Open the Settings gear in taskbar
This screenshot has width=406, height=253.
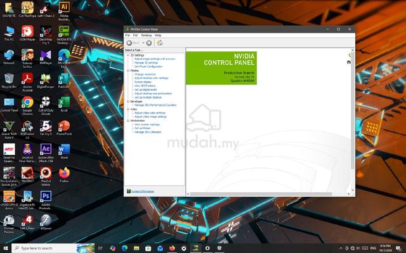coord(207,248)
